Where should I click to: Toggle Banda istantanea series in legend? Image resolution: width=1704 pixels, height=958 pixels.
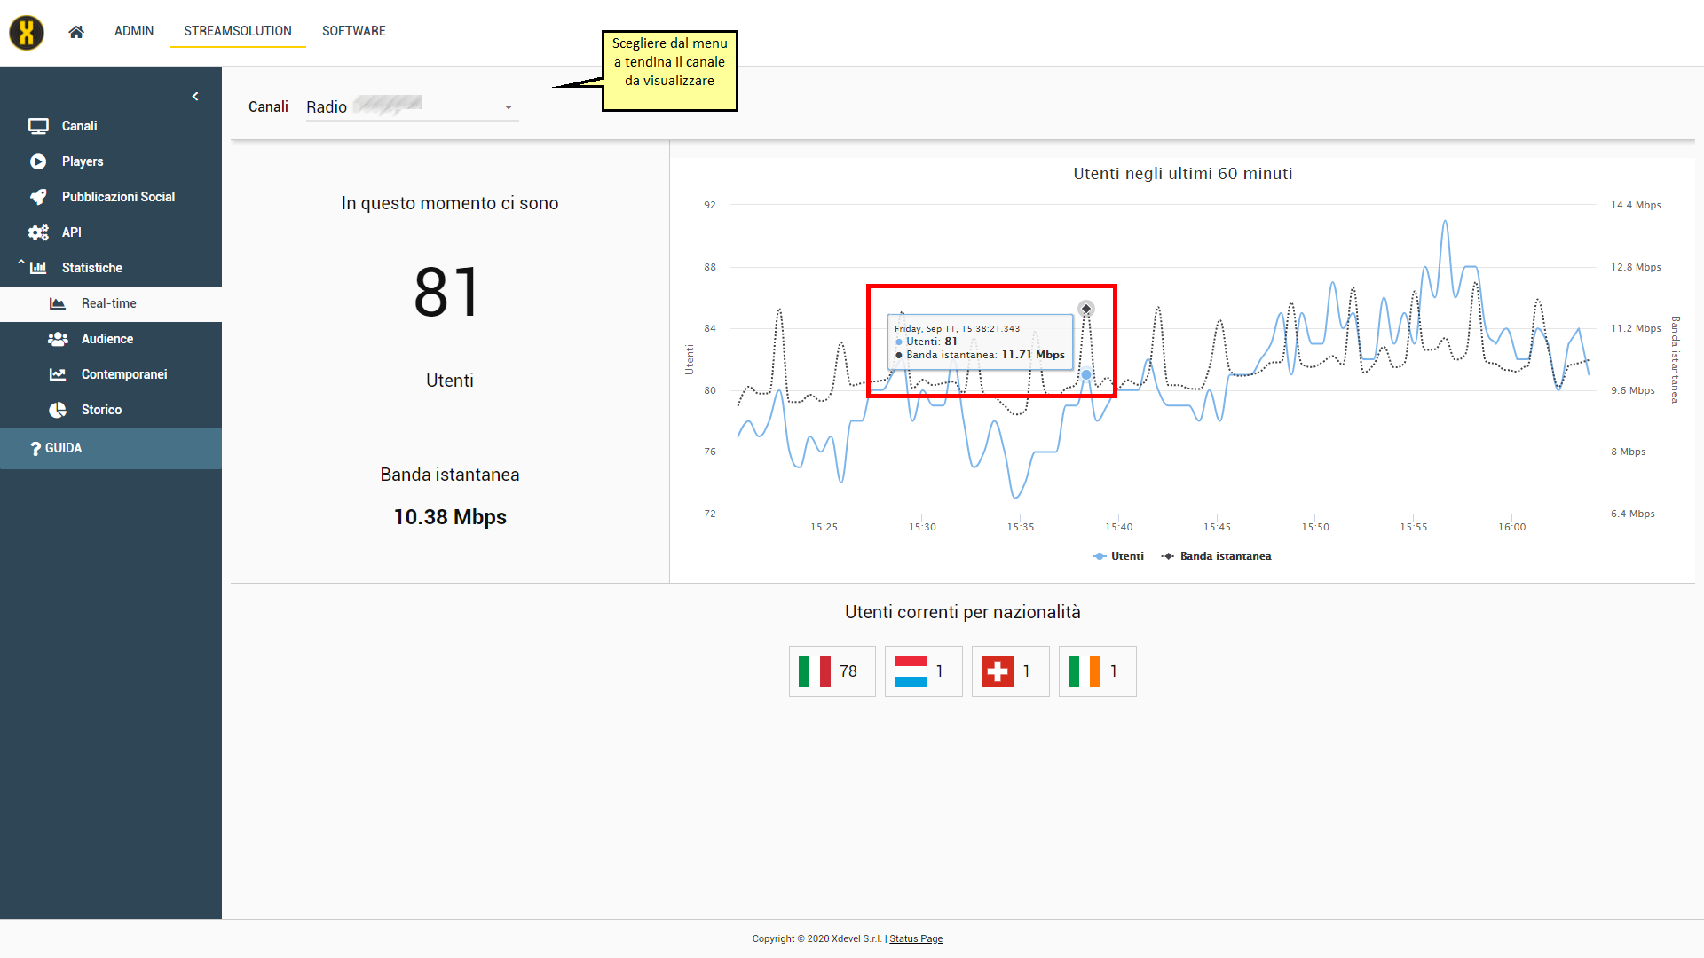tap(1216, 556)
